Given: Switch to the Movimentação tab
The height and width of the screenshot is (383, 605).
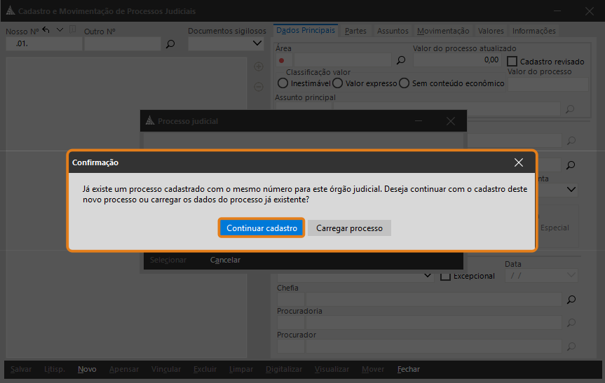Looking at the screenshot, I should click(443, 31).
